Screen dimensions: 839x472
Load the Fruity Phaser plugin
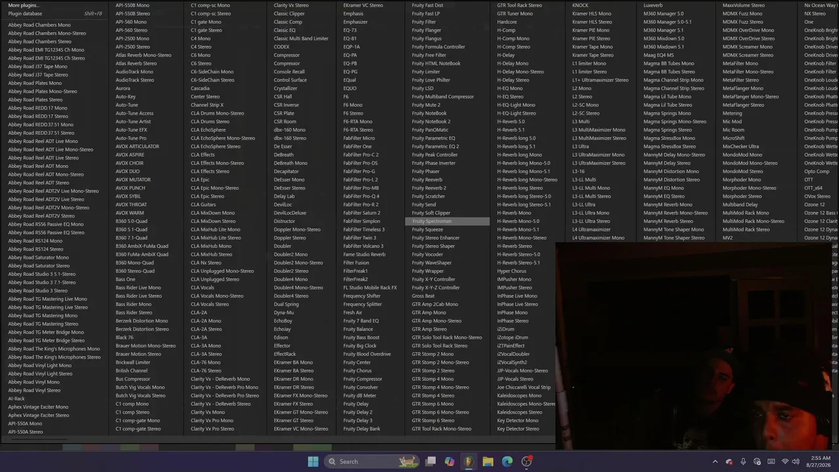click(426, 171)
